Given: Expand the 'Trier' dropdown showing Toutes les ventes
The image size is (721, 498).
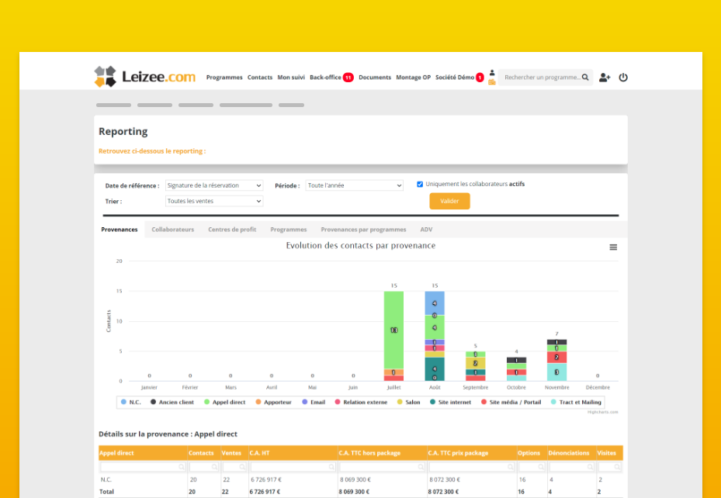Looking at the screenshot, I should [213, 201].
